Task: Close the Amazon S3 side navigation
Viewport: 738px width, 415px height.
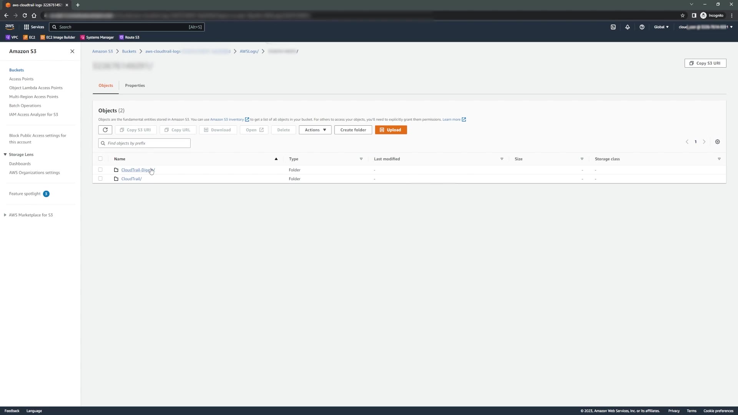Action: pos(72,51)
